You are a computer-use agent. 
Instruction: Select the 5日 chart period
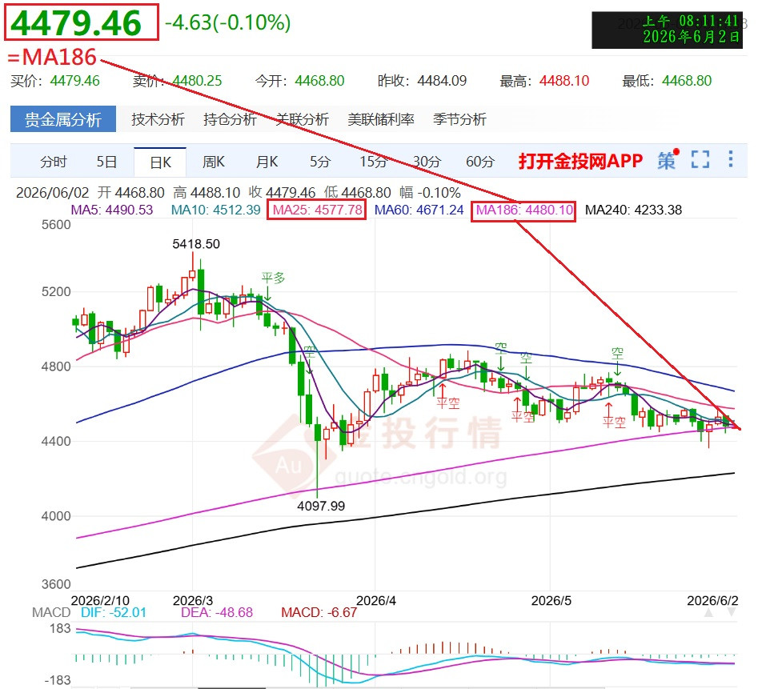pyautogui.click(x=106, y=162)
